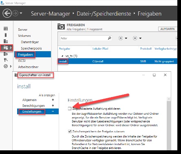
Task: Collapse the vs_ts (1) group
Action: tap(62, 56)
